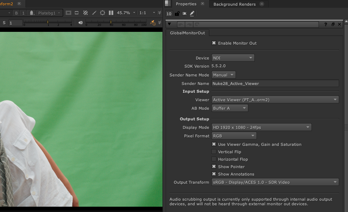Image resolution: width=348 pixels, height=212 pixels.
Task: Collapse the node panel with disclosure triangle
Action: pos(170,24)
